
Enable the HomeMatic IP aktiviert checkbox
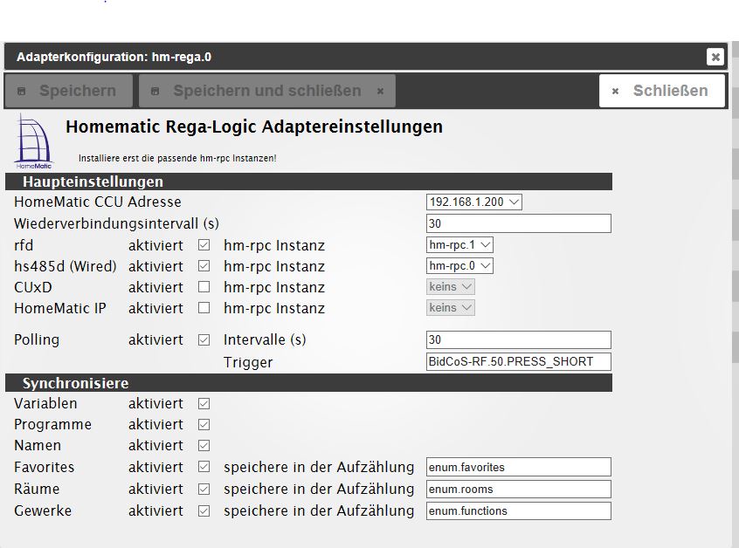click(204, 308)
